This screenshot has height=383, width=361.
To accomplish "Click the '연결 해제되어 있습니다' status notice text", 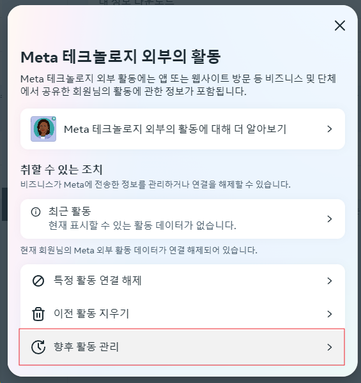I will [x=139, y=250].
